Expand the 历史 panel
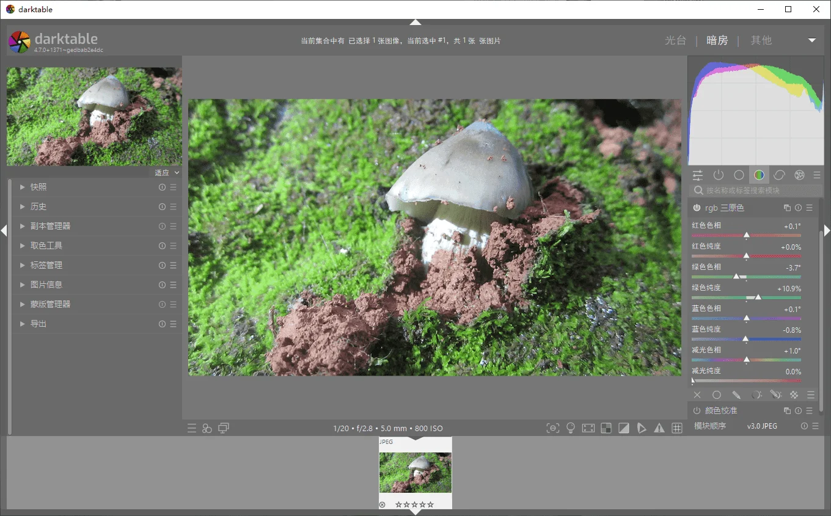The image size is (831, 516). 37,206
